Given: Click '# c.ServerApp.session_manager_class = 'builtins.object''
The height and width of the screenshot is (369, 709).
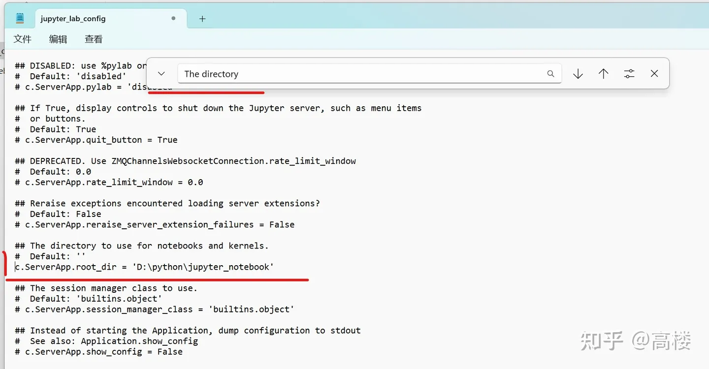Looking at the screenshot, I should [155, 309].
